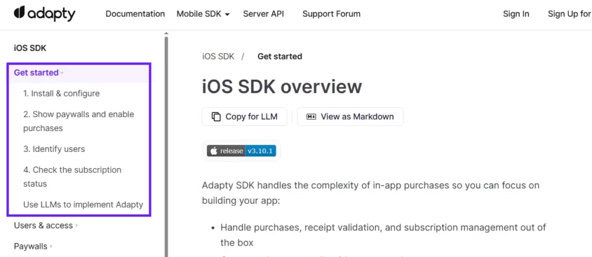The image size is (592, 257).
Task: Open the Support Forum link
Action: [331, 14]
